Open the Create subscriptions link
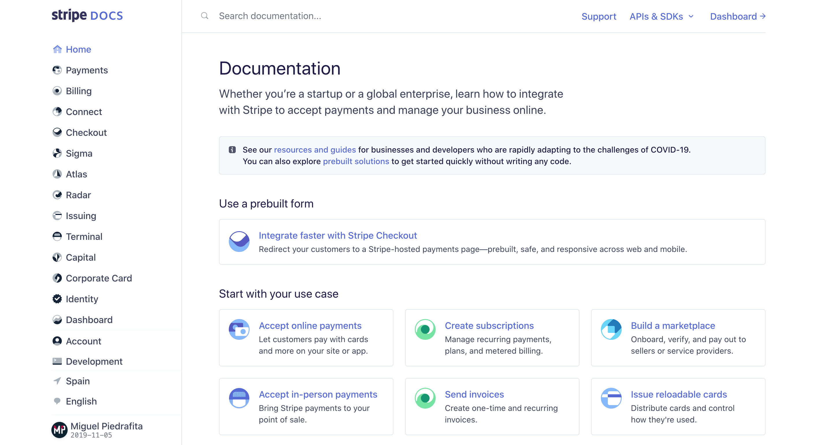This screenshot has height=445, width=832. 489,326
